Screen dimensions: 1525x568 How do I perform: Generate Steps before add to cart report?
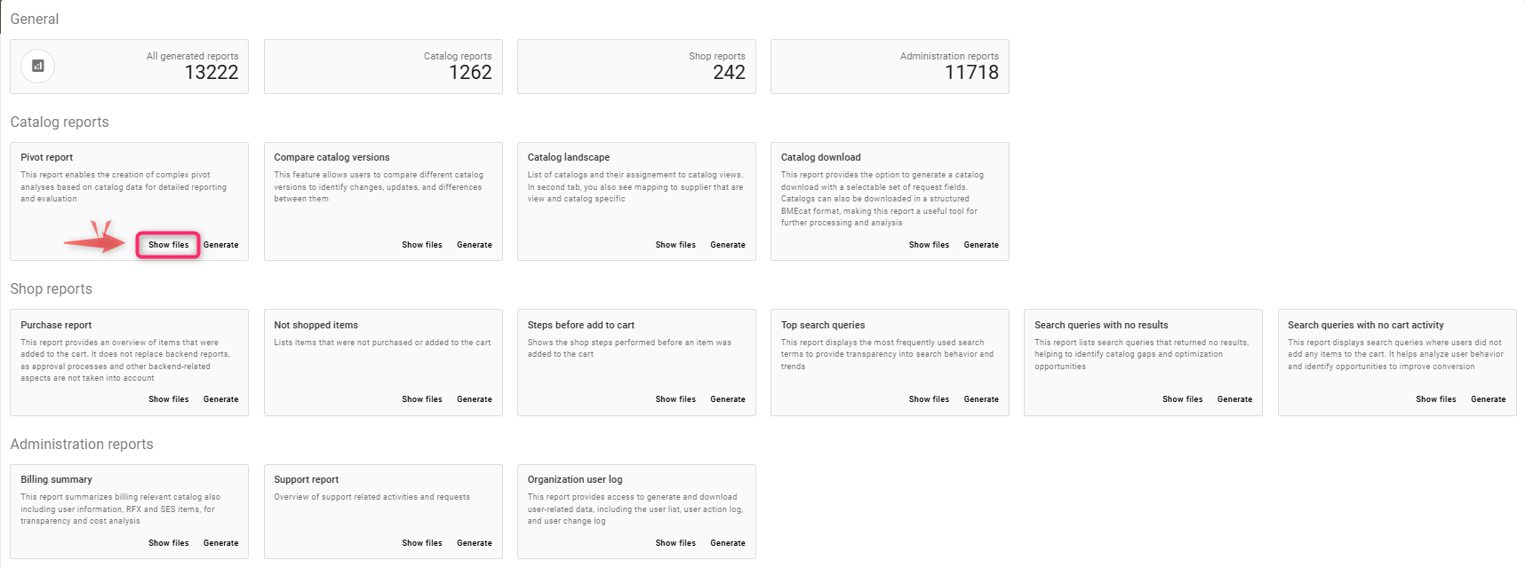click(728, 399)
